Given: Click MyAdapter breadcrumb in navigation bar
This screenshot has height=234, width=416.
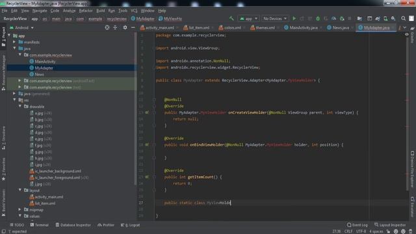Looking at the screenshot, I should click(143, 19).
